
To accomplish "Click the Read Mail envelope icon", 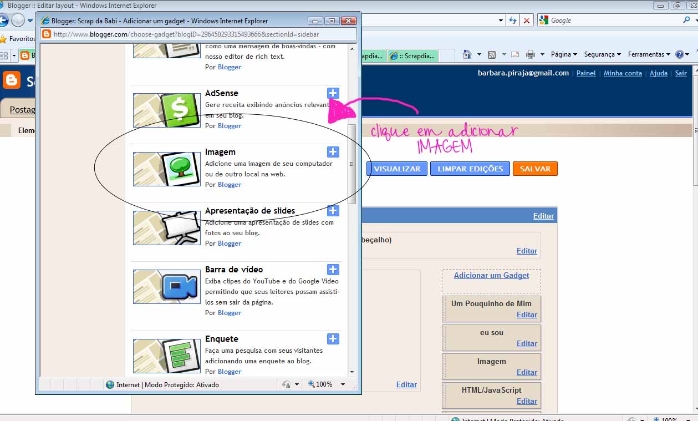I will click(514, 54).
